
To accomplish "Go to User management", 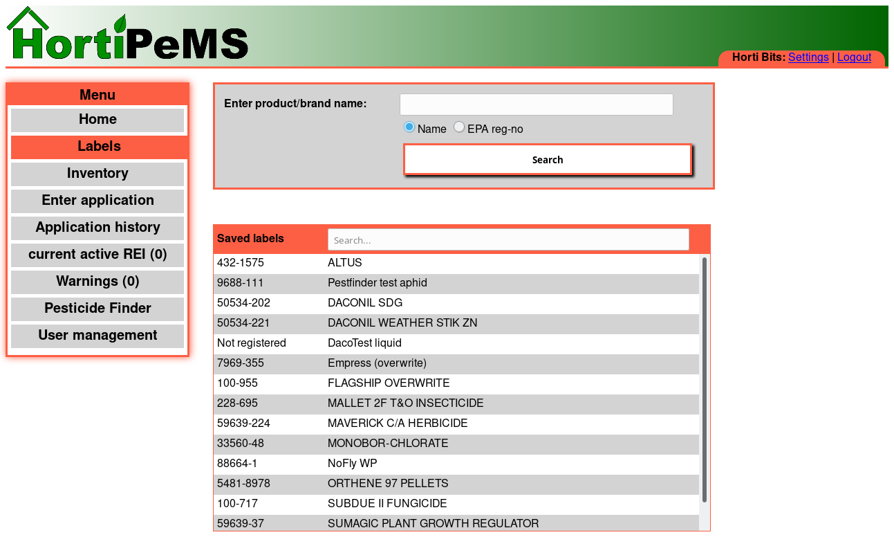I will click(97, 336).
